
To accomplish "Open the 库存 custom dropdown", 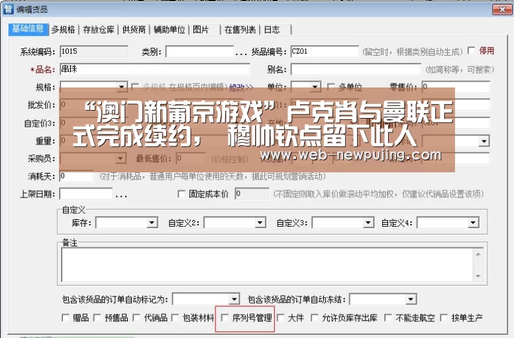I will [x=152, y=223].
